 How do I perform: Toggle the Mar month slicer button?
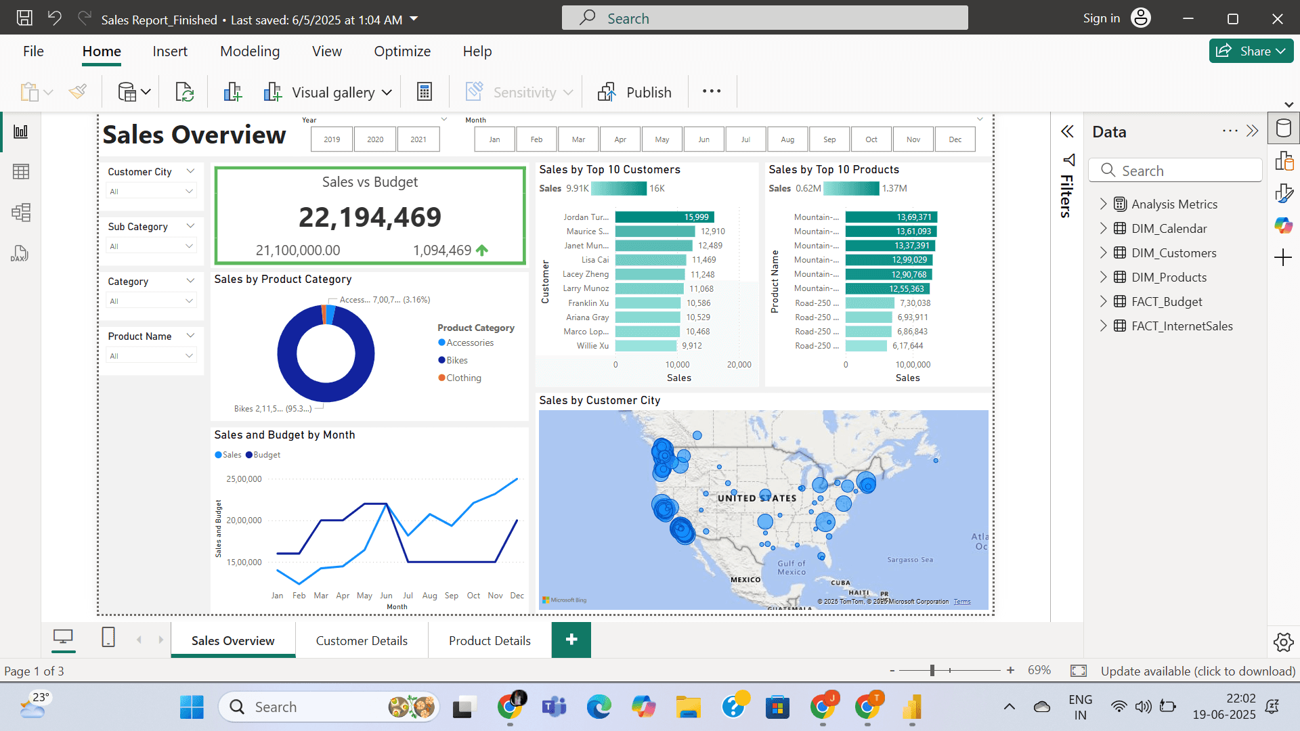pyautogui.click(x=578, y=139)
